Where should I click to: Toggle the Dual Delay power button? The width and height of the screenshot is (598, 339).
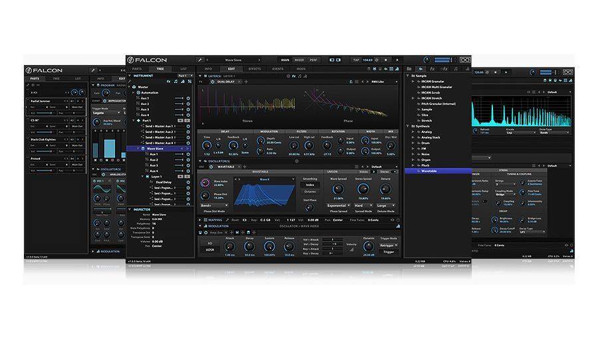pos(213,82)
